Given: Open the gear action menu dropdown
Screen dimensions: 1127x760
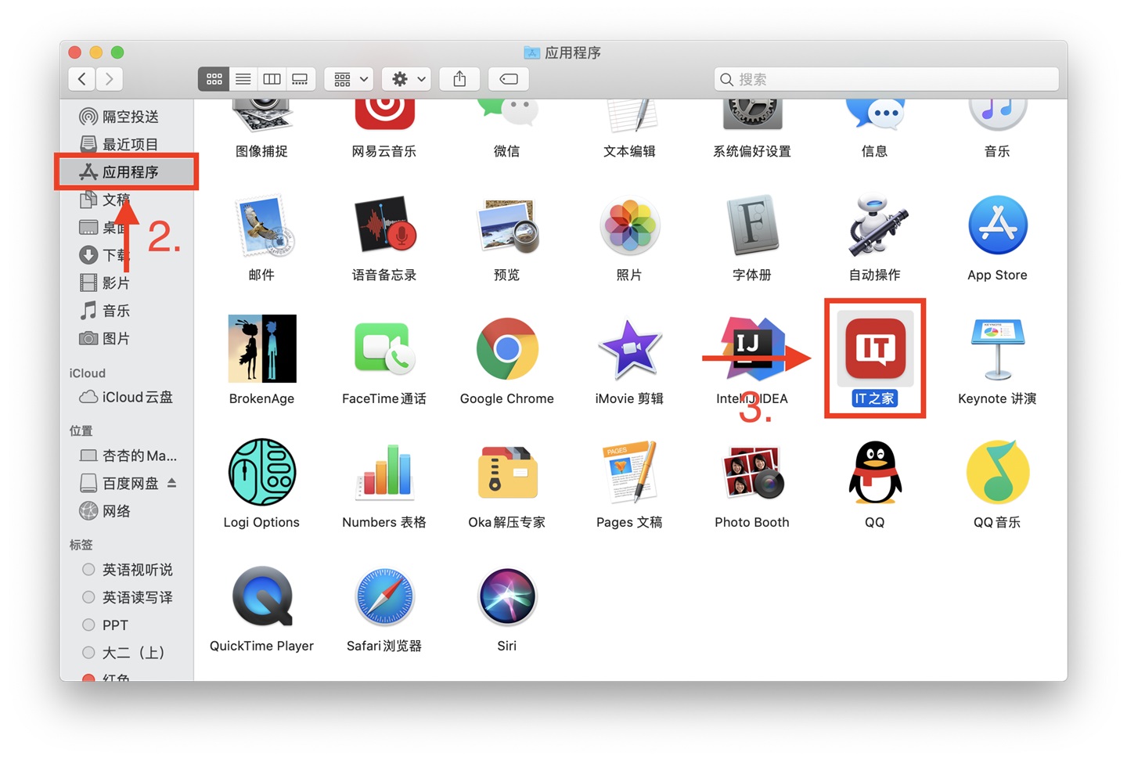Looking at the screenshot, I should [407, 79].
